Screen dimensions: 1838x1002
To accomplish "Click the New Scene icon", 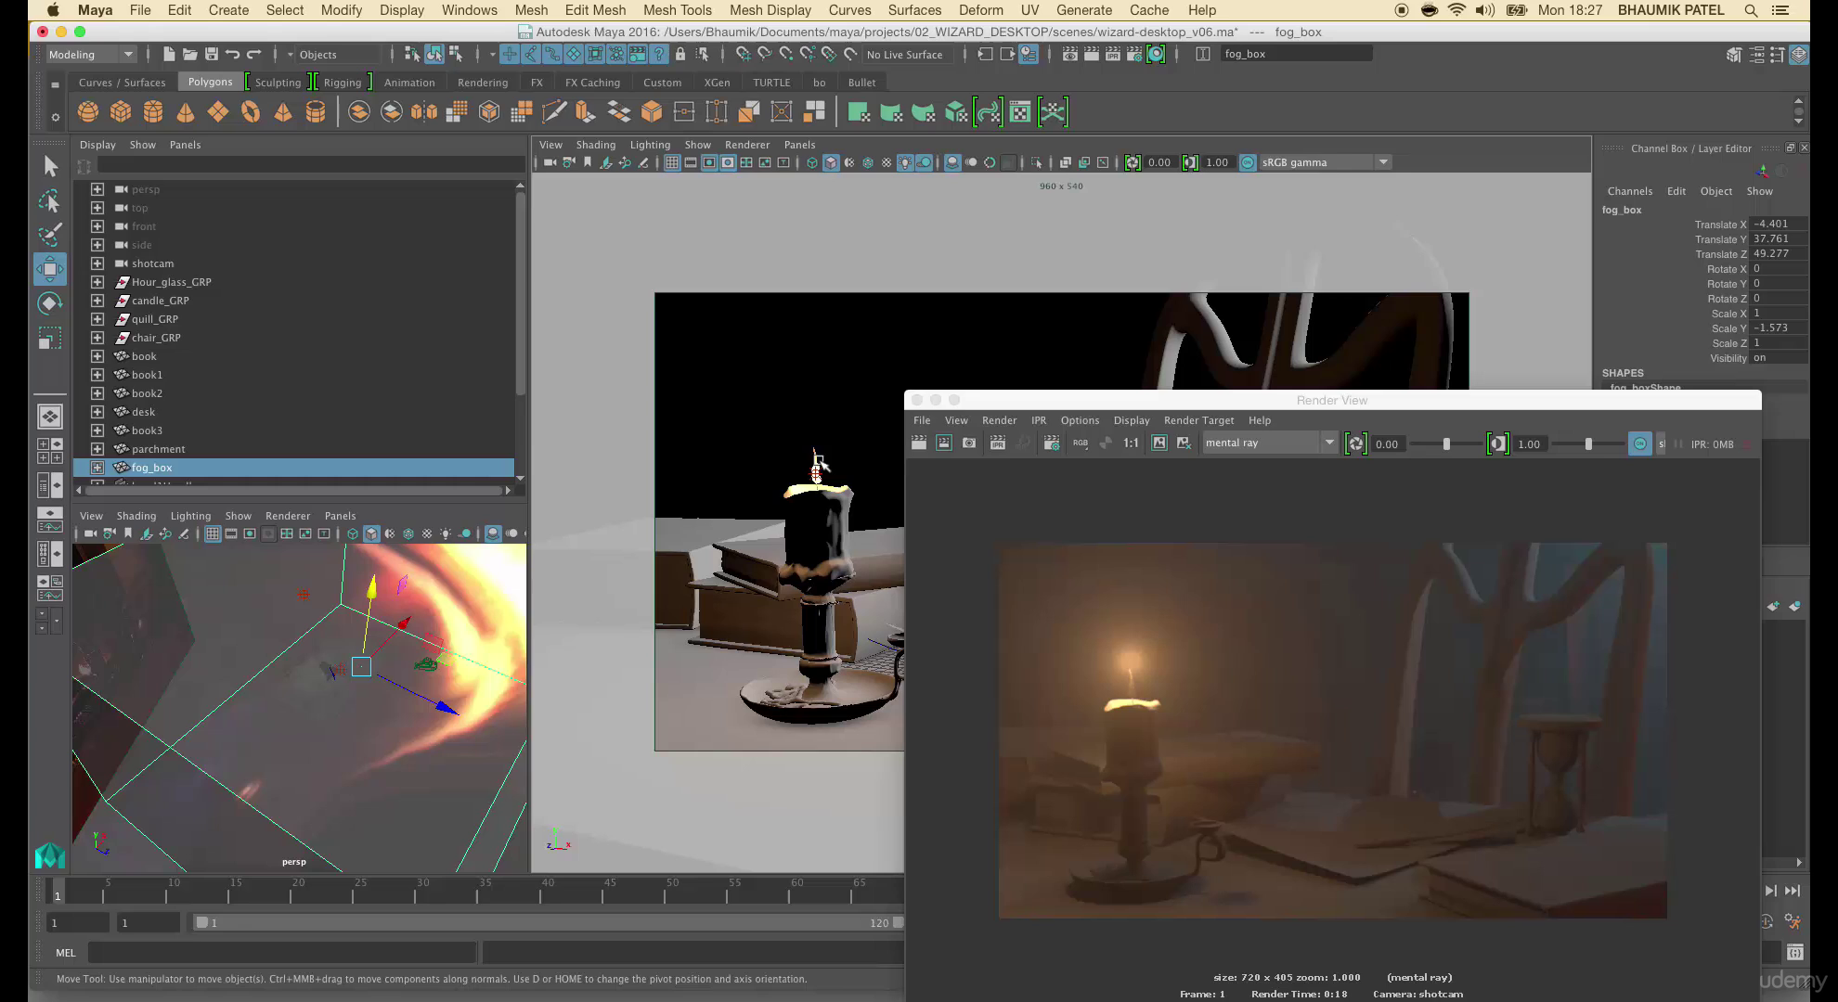I will (x=168, y=54).
